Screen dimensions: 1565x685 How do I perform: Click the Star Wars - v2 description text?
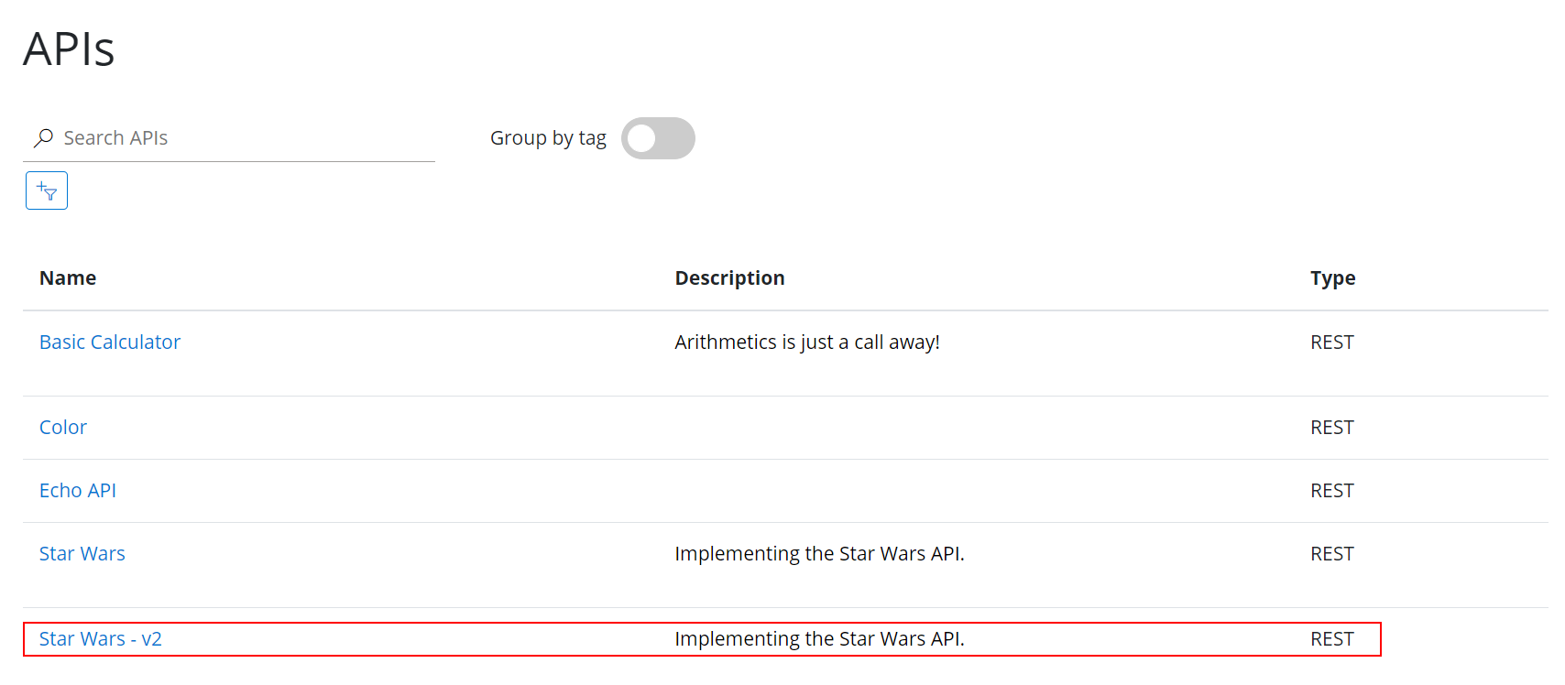(x=820, y=638)
